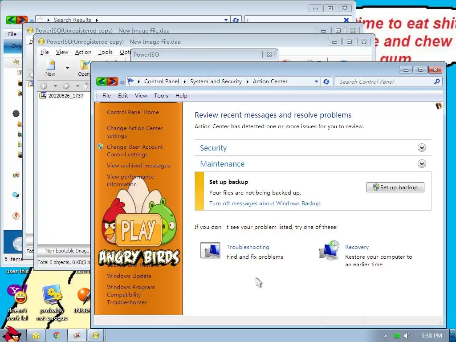Clear the search box in Search Results window
The width and height of the screenshot is (456, 342).
pyautogui.click(x=346, y=20)
